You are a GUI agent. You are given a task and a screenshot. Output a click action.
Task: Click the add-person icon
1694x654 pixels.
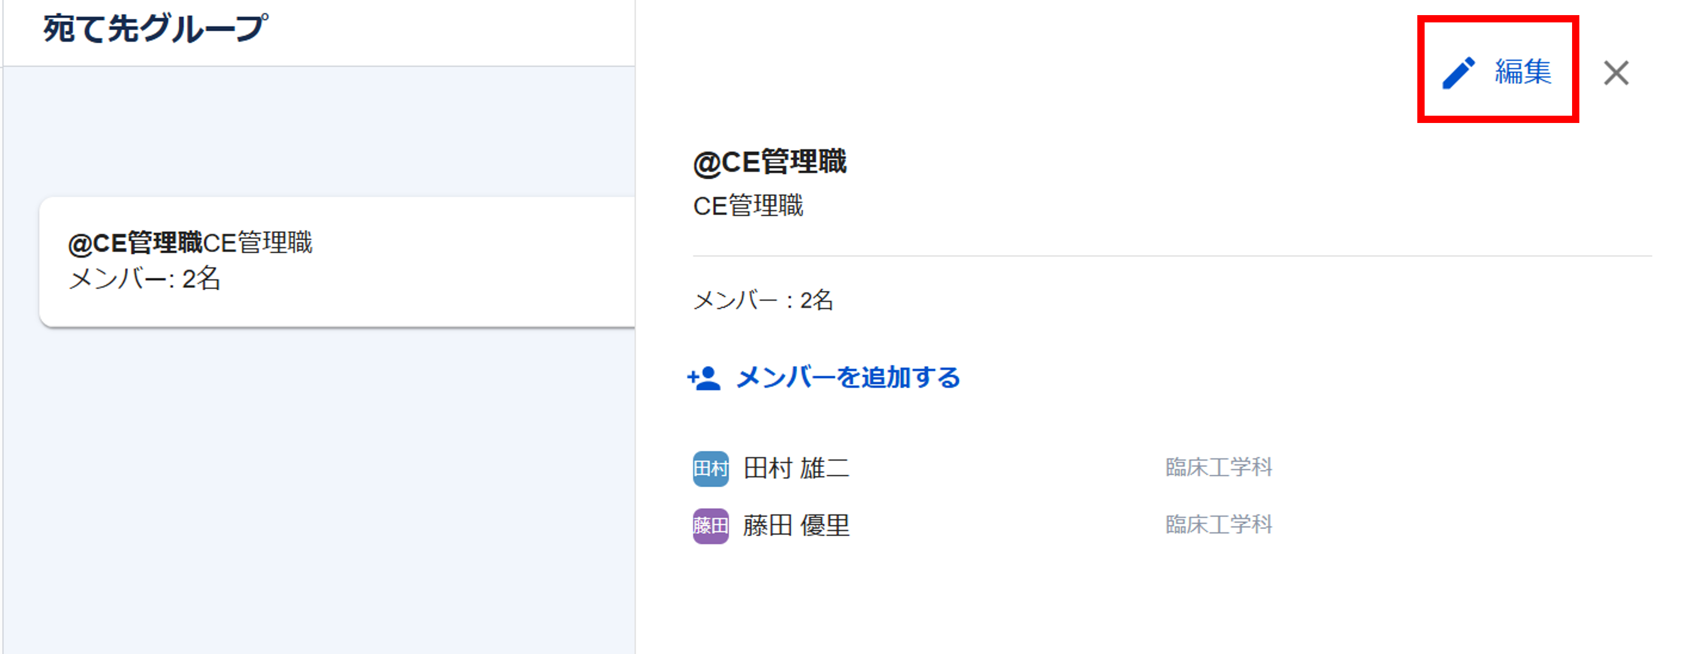point(703,378)
